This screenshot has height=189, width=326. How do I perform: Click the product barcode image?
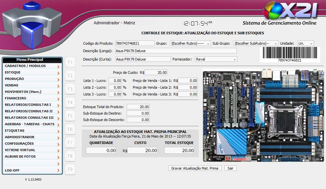click(289, 53)
